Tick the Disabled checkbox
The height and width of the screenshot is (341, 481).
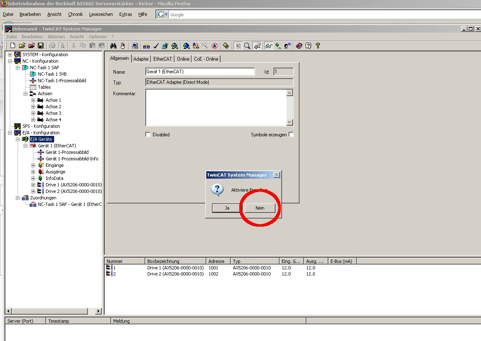pos(148,134)
